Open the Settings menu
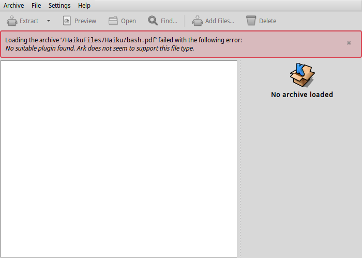 [x=59, y=6]
